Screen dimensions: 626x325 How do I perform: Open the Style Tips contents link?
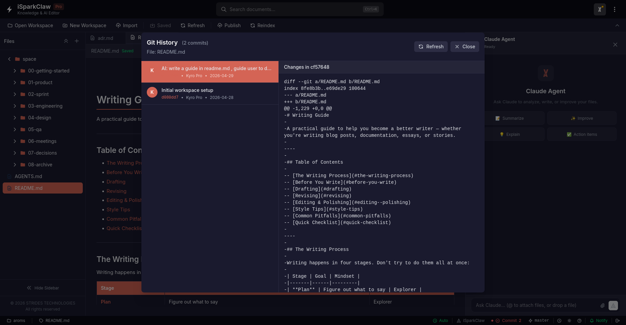click(118, 210)
